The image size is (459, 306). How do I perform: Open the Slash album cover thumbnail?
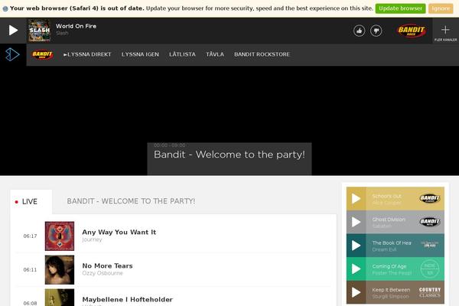pos(39,31)
